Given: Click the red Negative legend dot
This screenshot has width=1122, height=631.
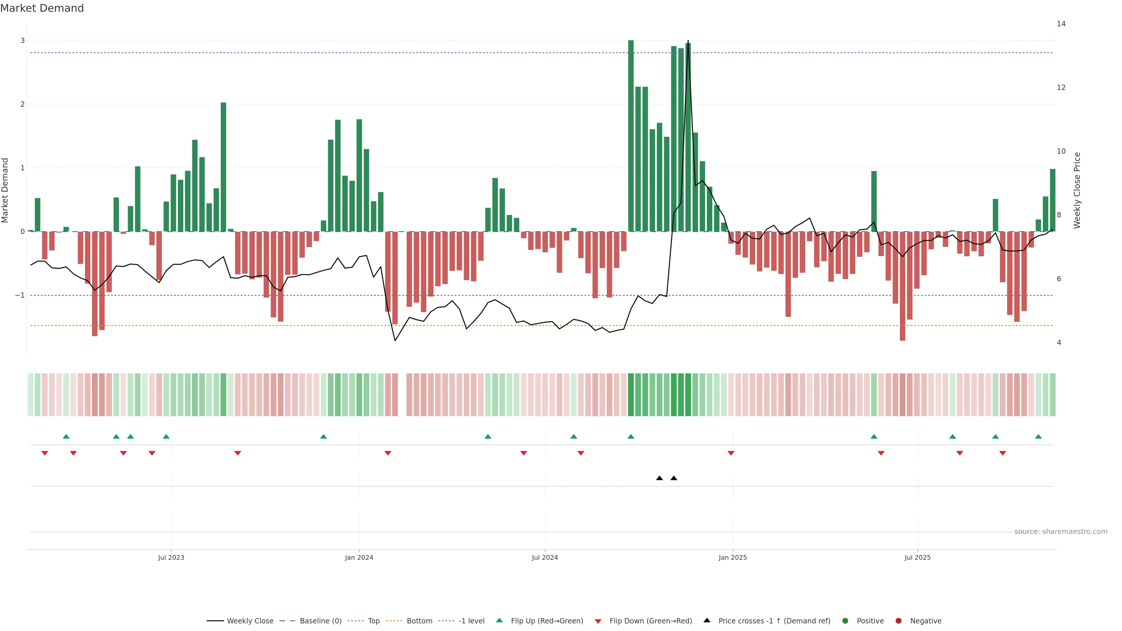Looking at the screenshot, I should tap(898, 621).
